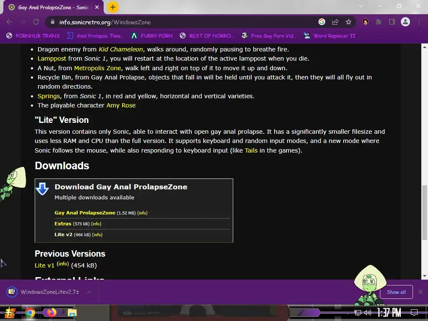The image size is (428, 321).
Task: Click the Previous Versions heading
Action: pyautogui.click(x=70, y=254)
